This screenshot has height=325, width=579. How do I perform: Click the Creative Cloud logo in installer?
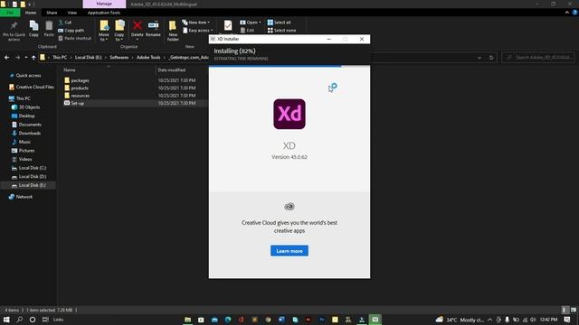[289, 207]
